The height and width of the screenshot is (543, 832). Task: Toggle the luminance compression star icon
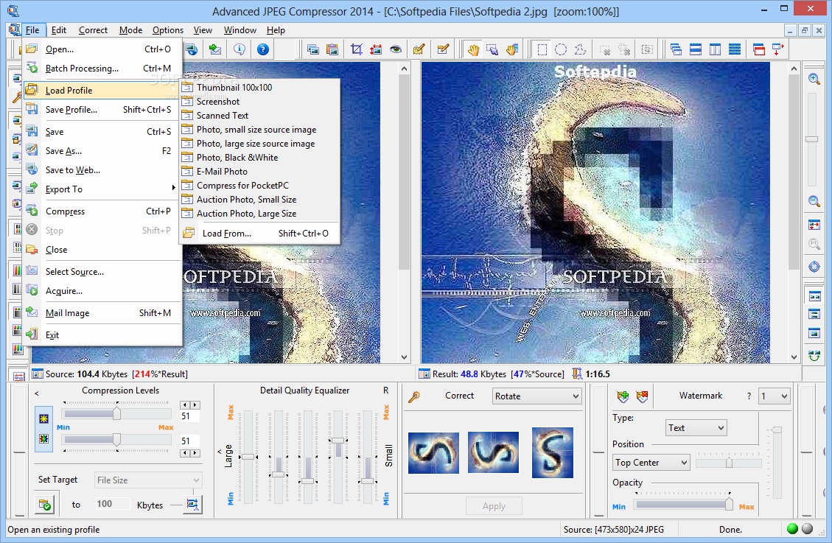coord(43,419)
